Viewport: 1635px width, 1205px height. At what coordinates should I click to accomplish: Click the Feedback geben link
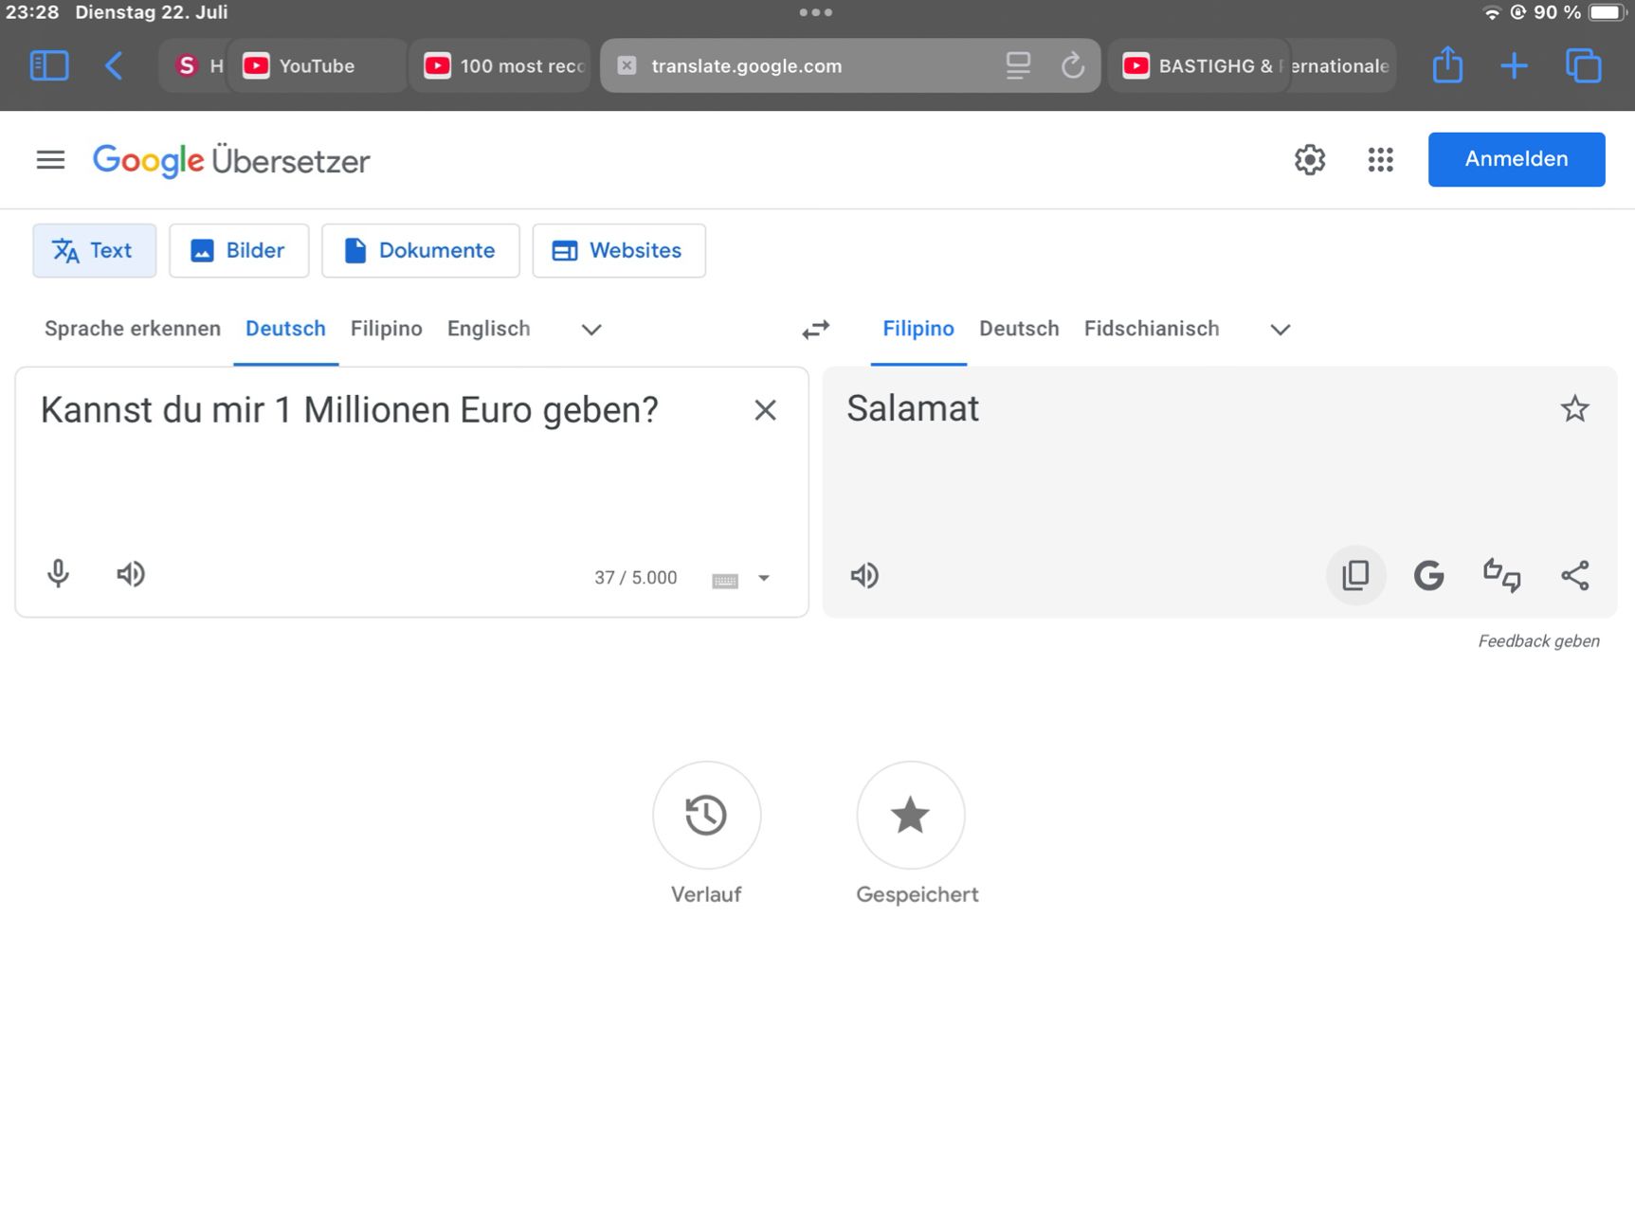click(1537, 641)
